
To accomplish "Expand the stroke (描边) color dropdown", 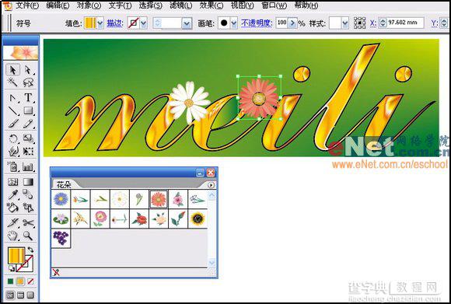I will (x=143, y=23).
